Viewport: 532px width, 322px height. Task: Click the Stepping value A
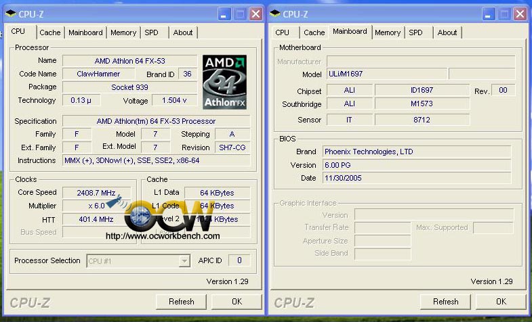tap(232, 134)
